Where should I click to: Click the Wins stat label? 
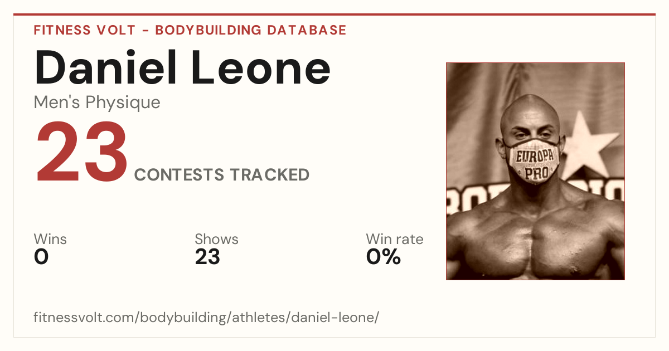click(x=50, y=240)
